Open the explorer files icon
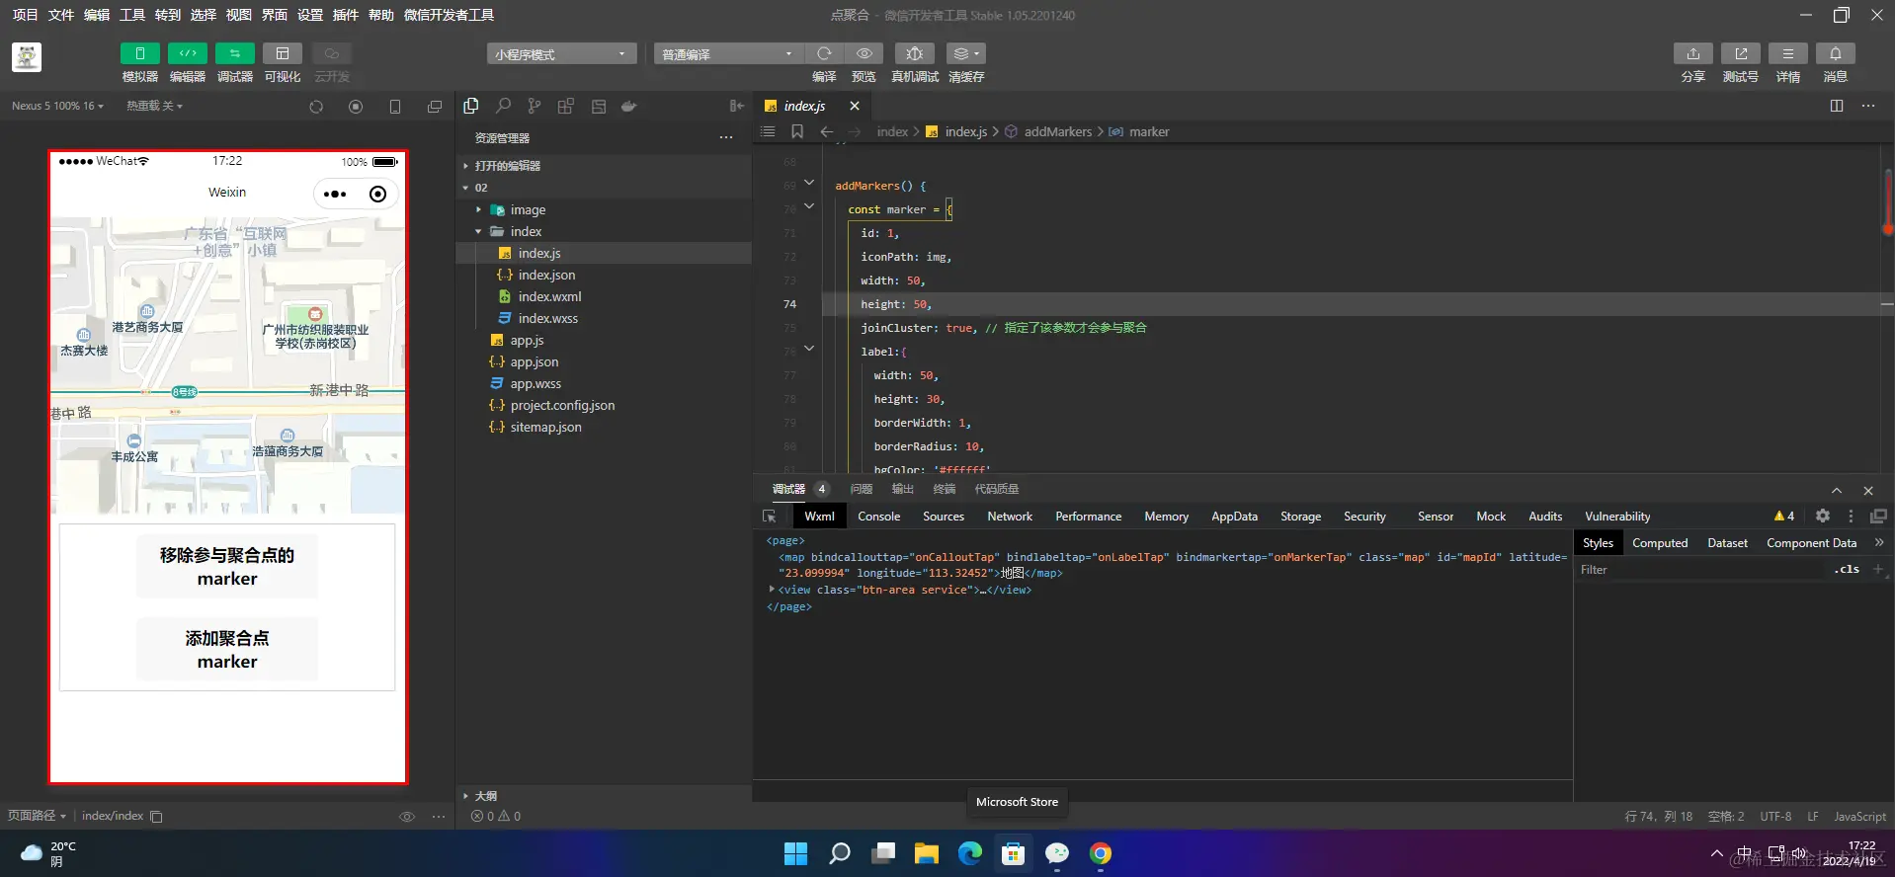This screenshot has height=877, width=1895. pos(471,106)
